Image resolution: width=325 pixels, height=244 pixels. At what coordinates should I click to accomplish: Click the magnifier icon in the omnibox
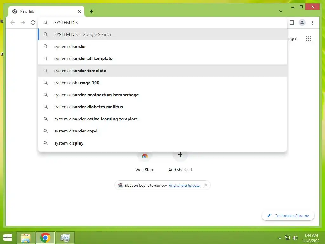(x=46, y=23)
